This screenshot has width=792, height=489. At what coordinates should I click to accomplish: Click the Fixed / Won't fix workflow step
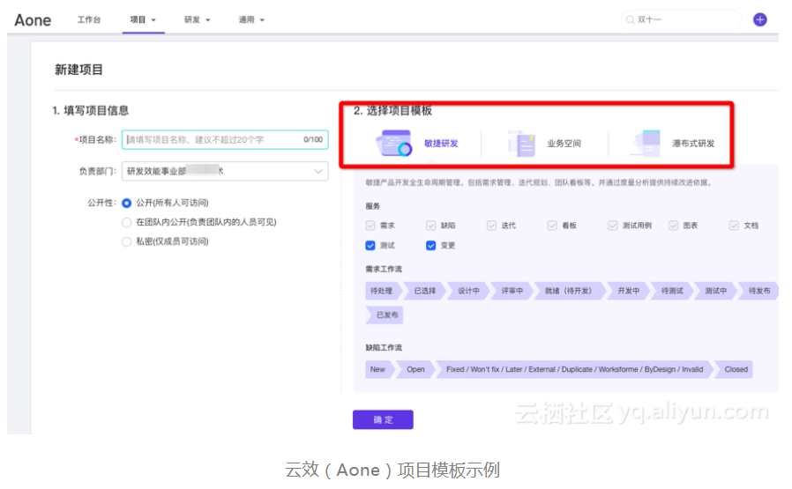pyautogui.click(x=574, y=369)
